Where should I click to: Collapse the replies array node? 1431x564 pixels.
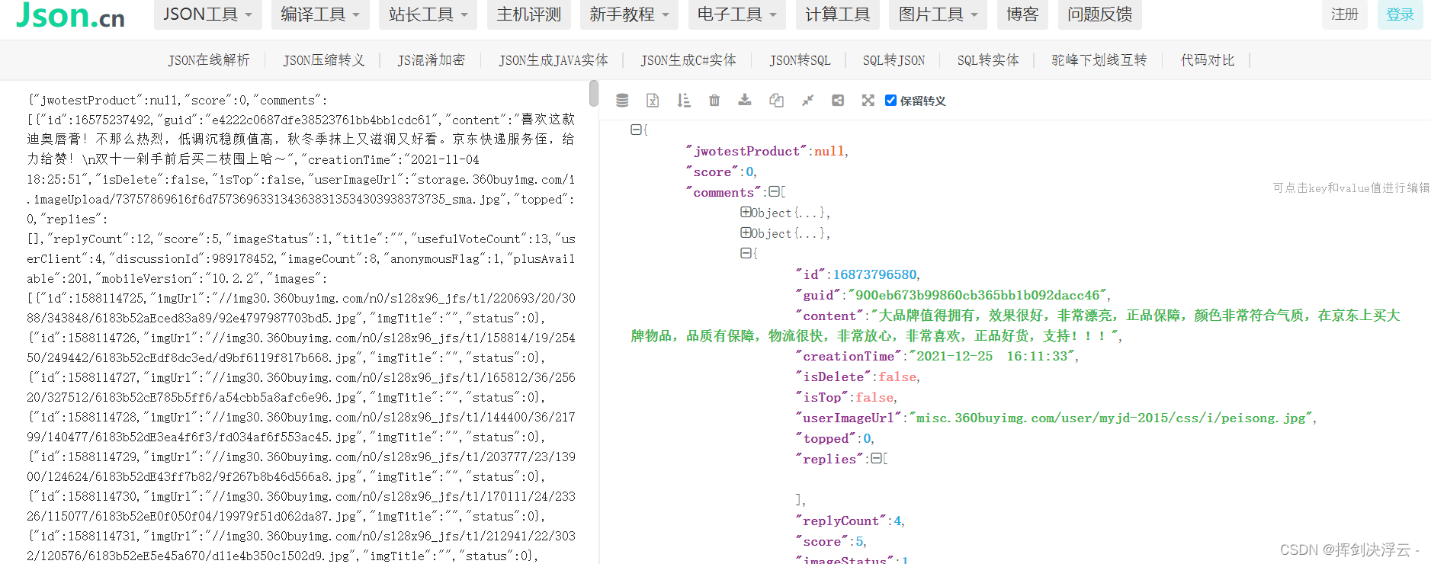click(876, 458)
